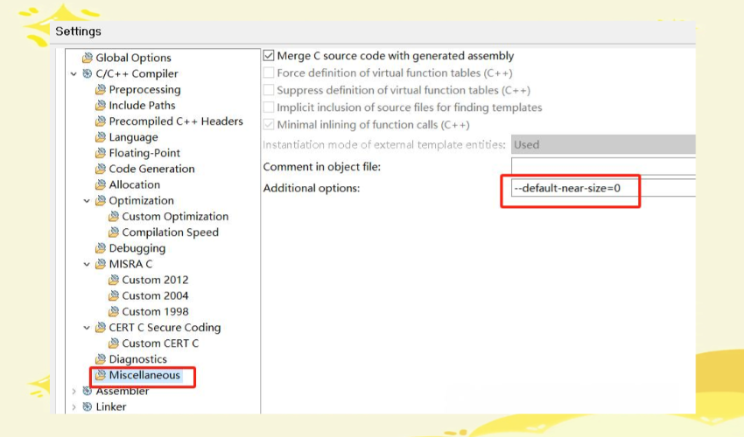Open the Instantiation mode dropdown showing Used
Screen dimensions: 744x437
pyautogui.click(x=603, y=144)
